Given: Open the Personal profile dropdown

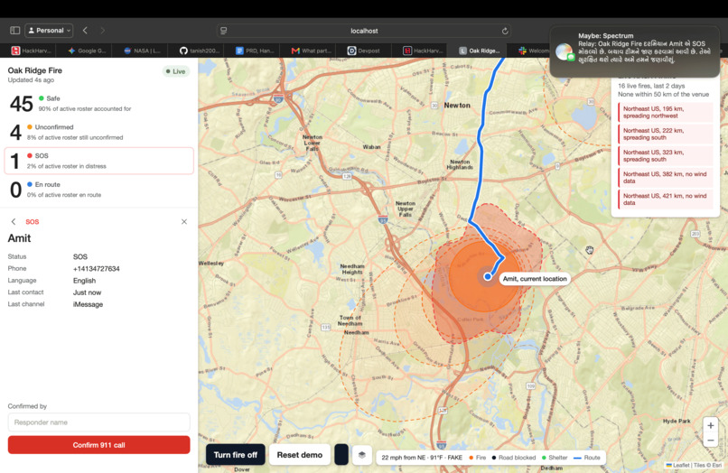Looking at the screenshot, I should tap(49, 30).
